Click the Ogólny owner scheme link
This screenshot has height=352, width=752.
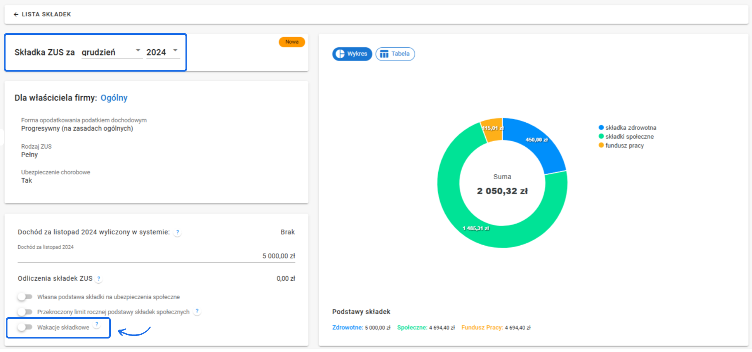coord(114,98)
